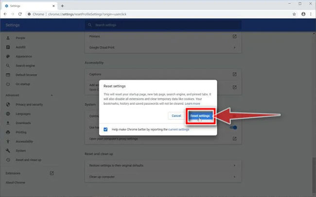This screenshot has width=316, height=197.
Task: Open Privacy and security in sidebar
Action: (x=29, y=104)
